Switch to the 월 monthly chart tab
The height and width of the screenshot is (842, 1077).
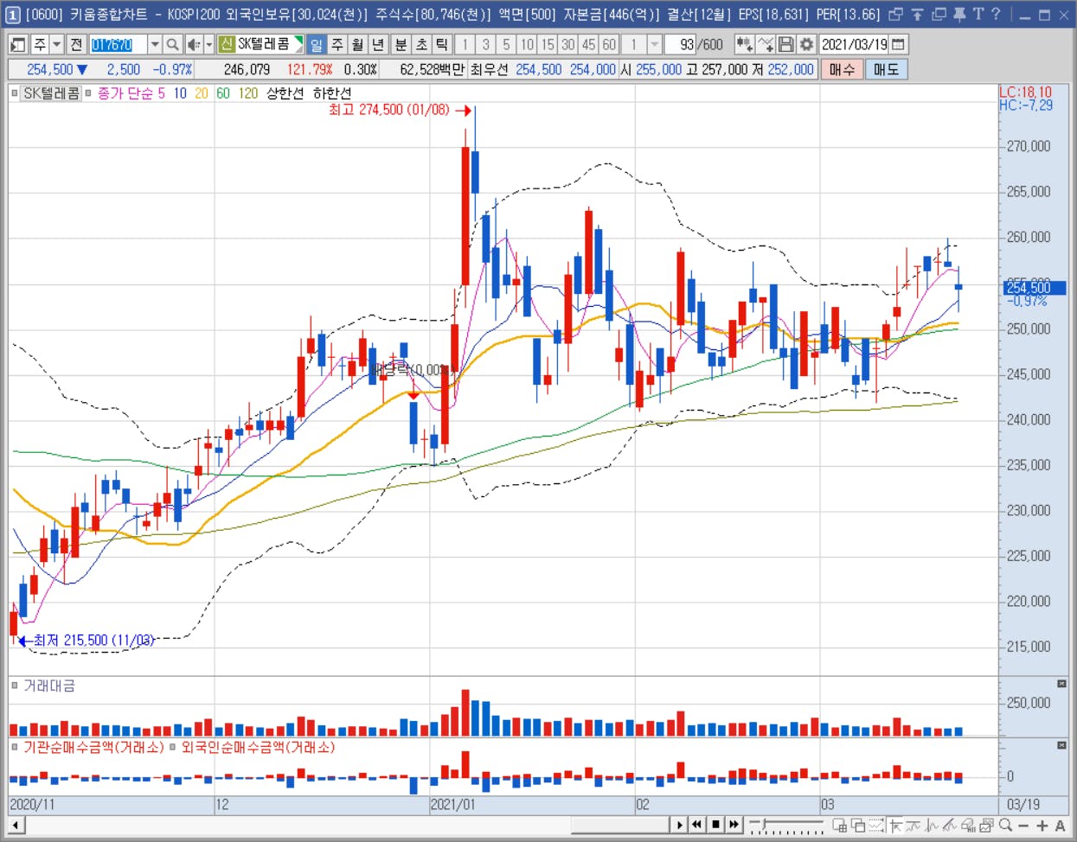pyautogui.click(x=358, y=45)
